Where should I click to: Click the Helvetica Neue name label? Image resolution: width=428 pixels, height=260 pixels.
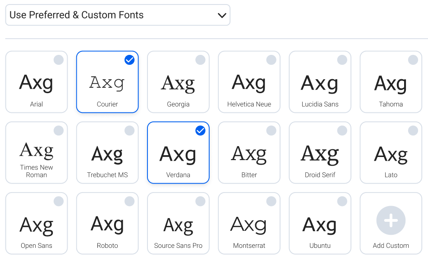[249, 104]
